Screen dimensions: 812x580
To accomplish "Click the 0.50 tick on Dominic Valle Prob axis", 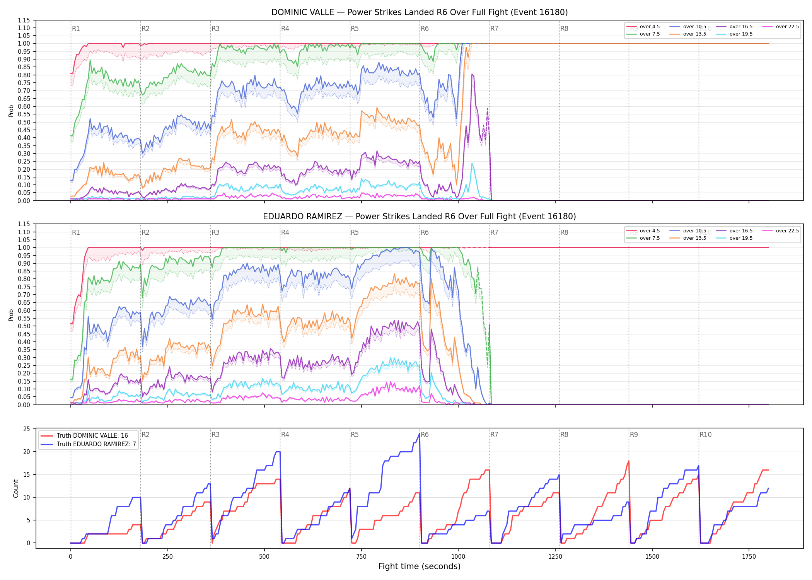I will 24,122.
